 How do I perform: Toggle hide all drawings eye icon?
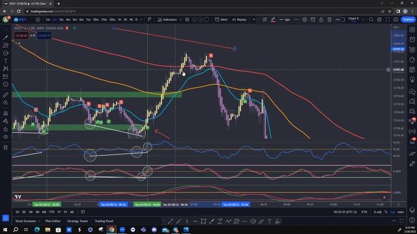point(6,137)
